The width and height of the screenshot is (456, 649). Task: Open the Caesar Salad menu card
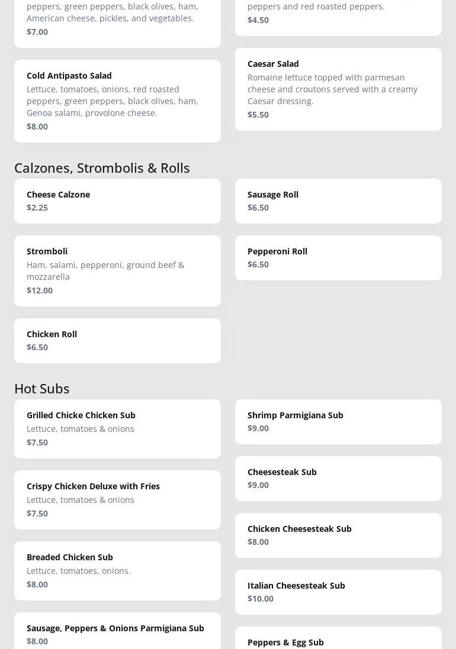(338, 89)
